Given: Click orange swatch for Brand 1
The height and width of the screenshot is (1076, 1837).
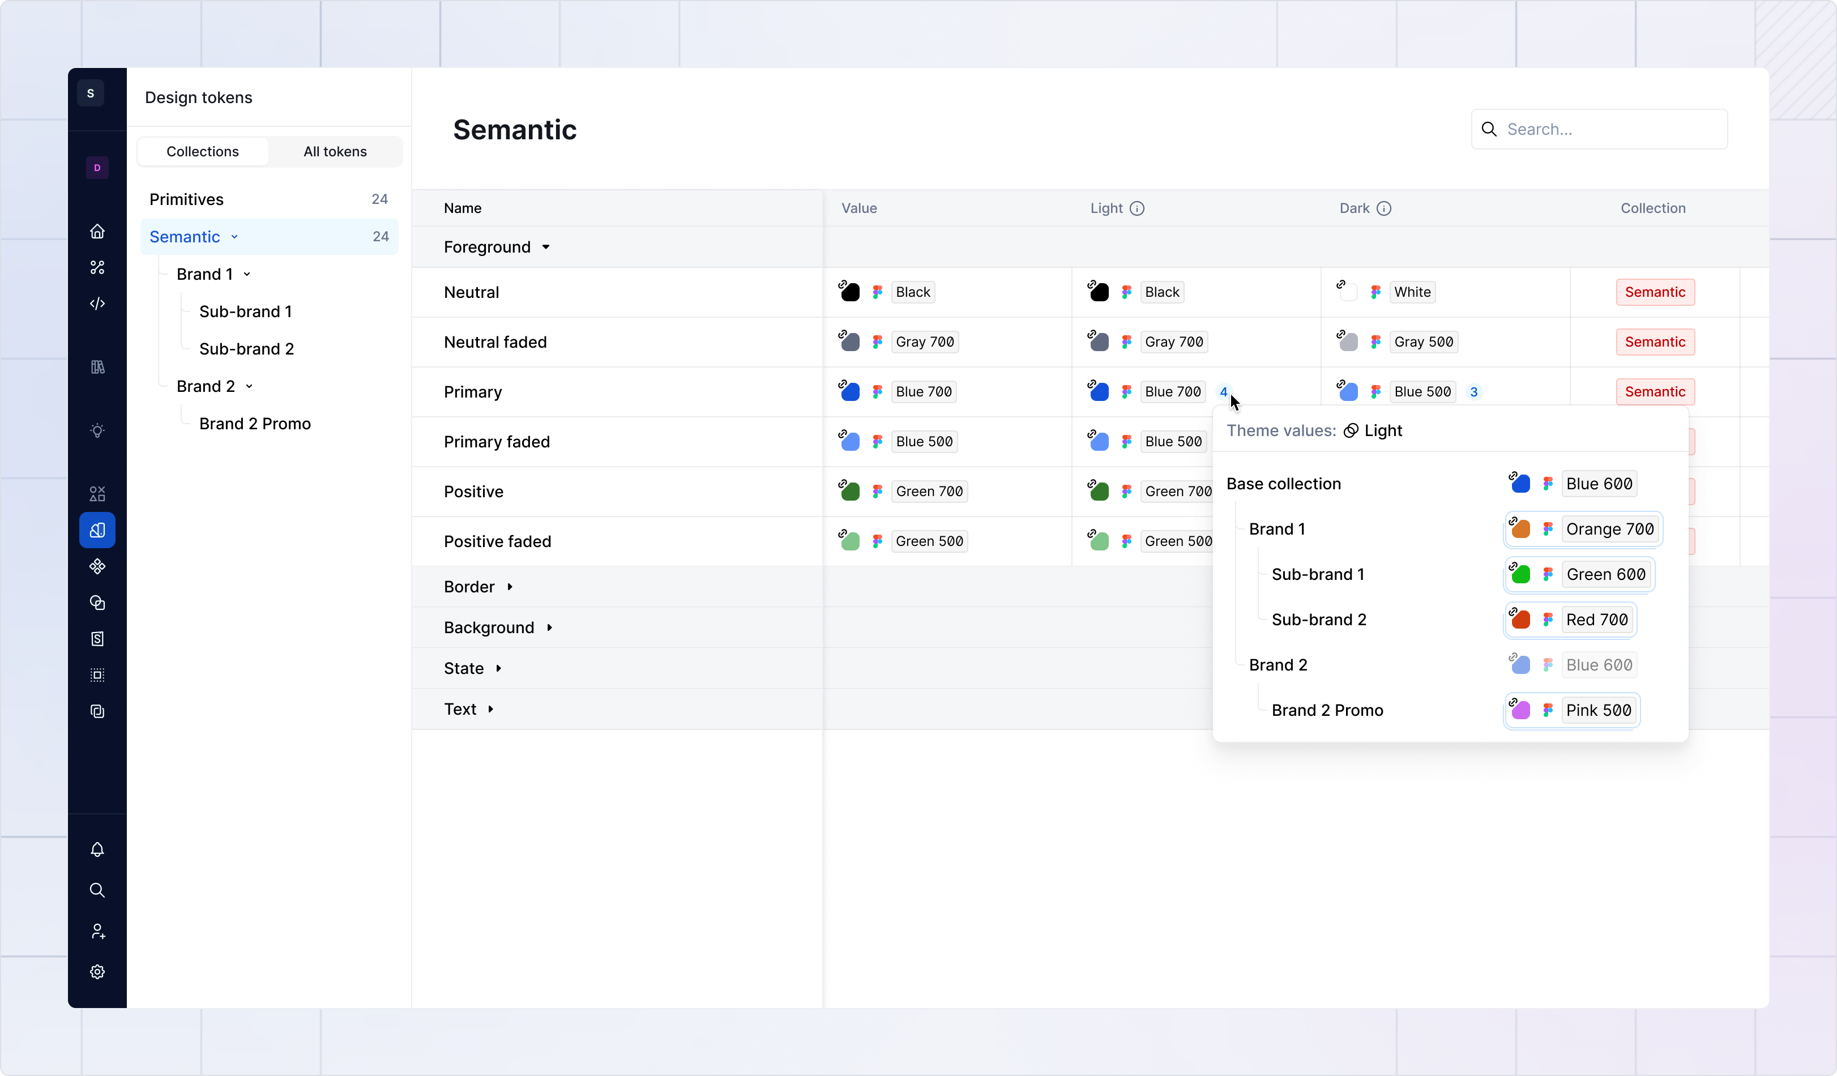Looking at the screenshot, I should (x=1520, y=528).
